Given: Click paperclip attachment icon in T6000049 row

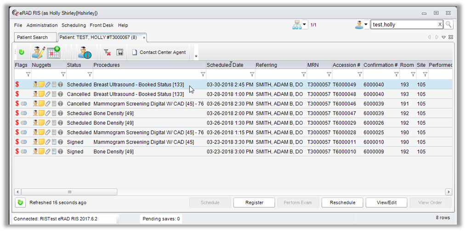Looking at the screenshot, I should pos(48,85).
